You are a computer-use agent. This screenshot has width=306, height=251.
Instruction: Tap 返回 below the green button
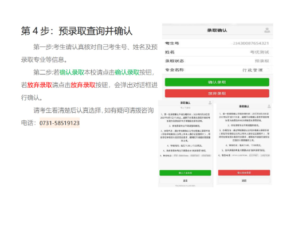(185, 181)
